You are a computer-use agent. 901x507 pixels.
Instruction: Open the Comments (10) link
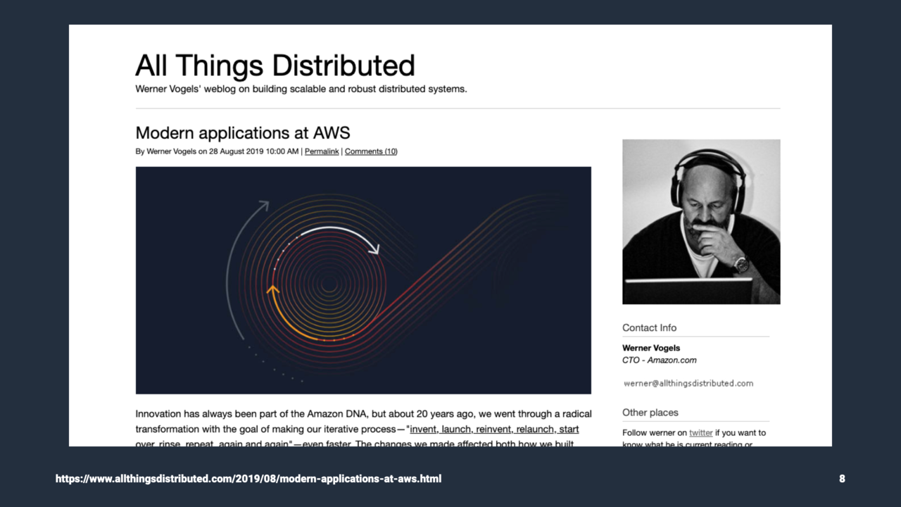(x=371, y=151)
